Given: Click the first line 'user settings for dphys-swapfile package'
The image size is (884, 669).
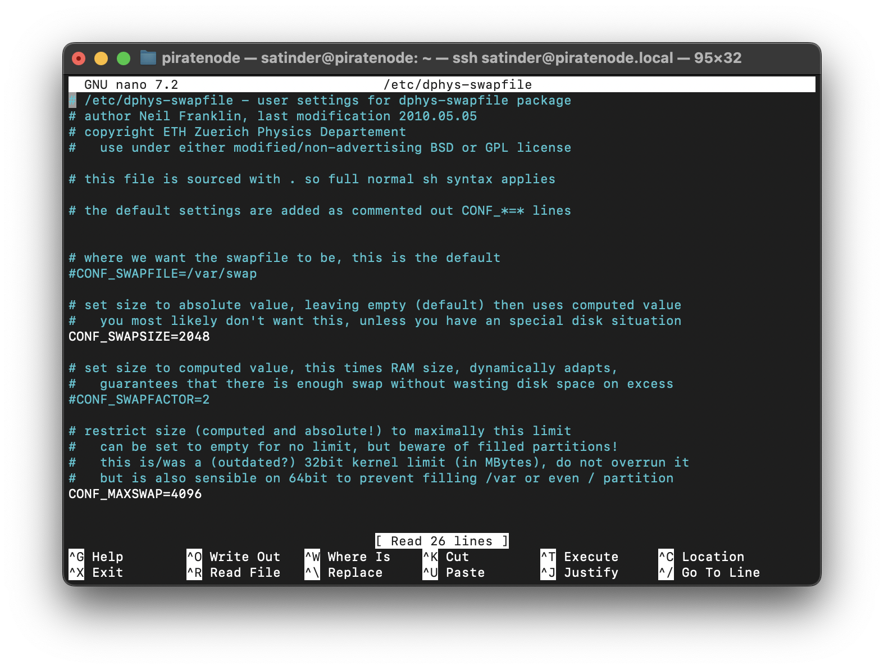Looking at the screenshot, I should click(x=320, y=100).
